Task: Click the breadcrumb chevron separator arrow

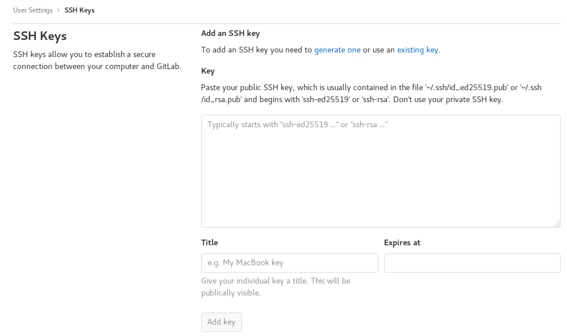Action: [x=58, y=10]
